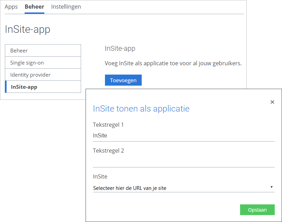Click the 'InSite tonen als applicatie' dialog title
The image size is (282, 222).
141,109
